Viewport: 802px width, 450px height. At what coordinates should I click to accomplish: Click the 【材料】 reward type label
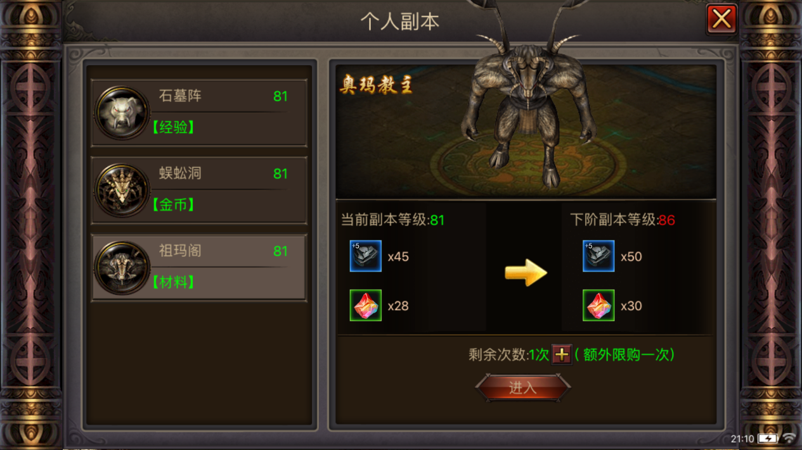[174, 282]
